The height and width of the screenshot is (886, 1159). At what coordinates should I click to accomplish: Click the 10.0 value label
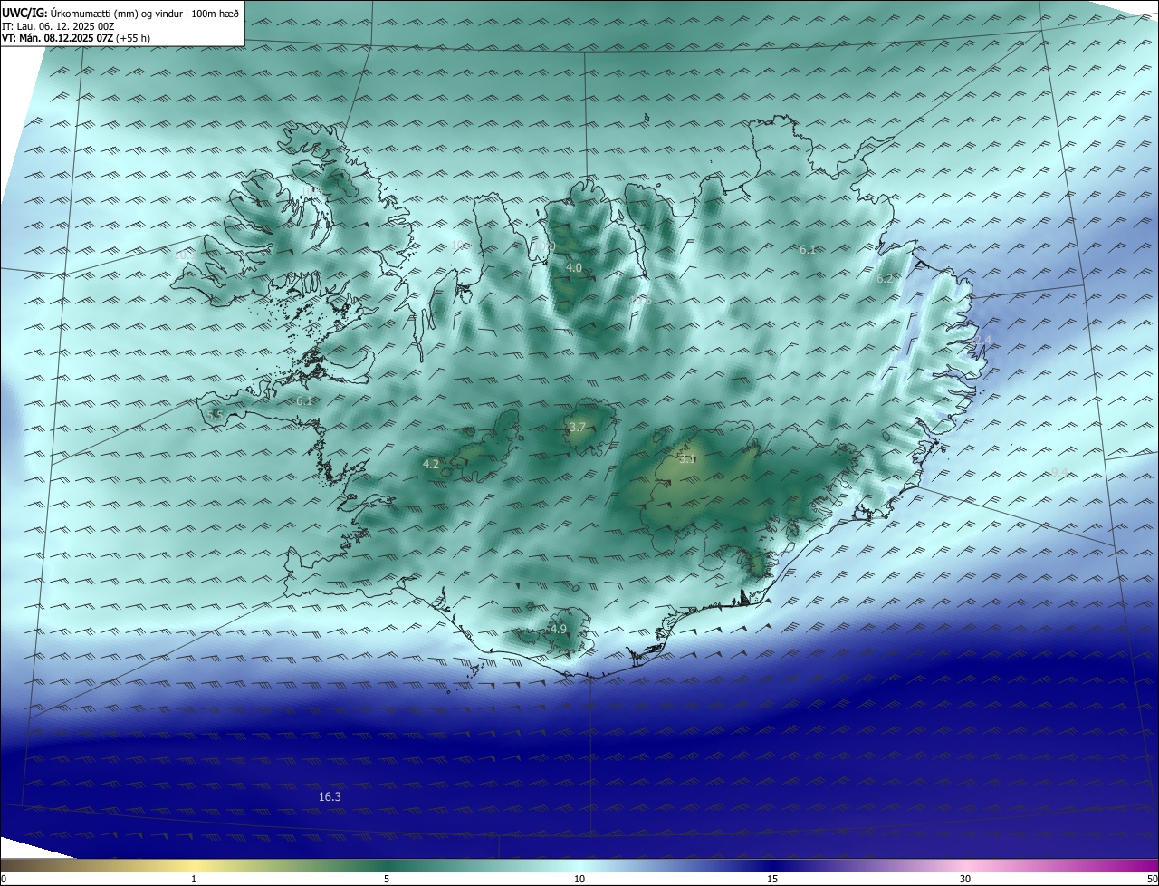pyautogui.click(x=543, y=246)
